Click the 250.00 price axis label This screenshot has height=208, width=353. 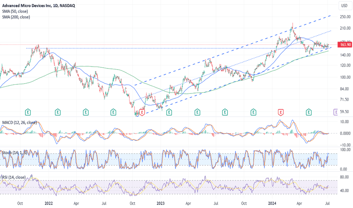(345, 17)
